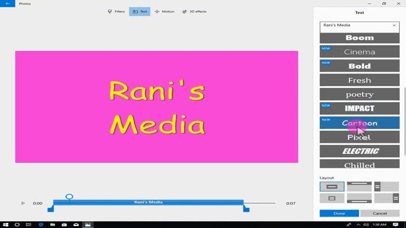Choose the Fresh text style
Viewport: 406px width, 228px height.
360,80
